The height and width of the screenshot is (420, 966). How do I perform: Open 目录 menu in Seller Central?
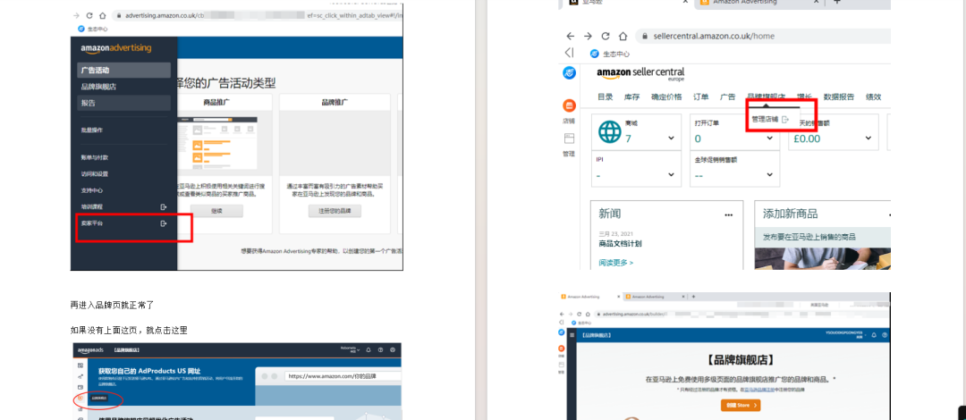click(x=605, y=97)
